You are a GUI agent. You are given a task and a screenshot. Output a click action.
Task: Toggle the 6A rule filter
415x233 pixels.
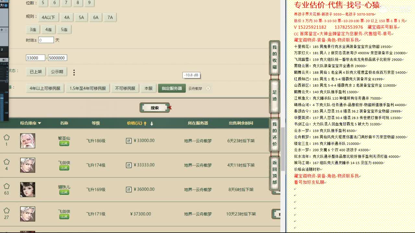coord(96,17)
